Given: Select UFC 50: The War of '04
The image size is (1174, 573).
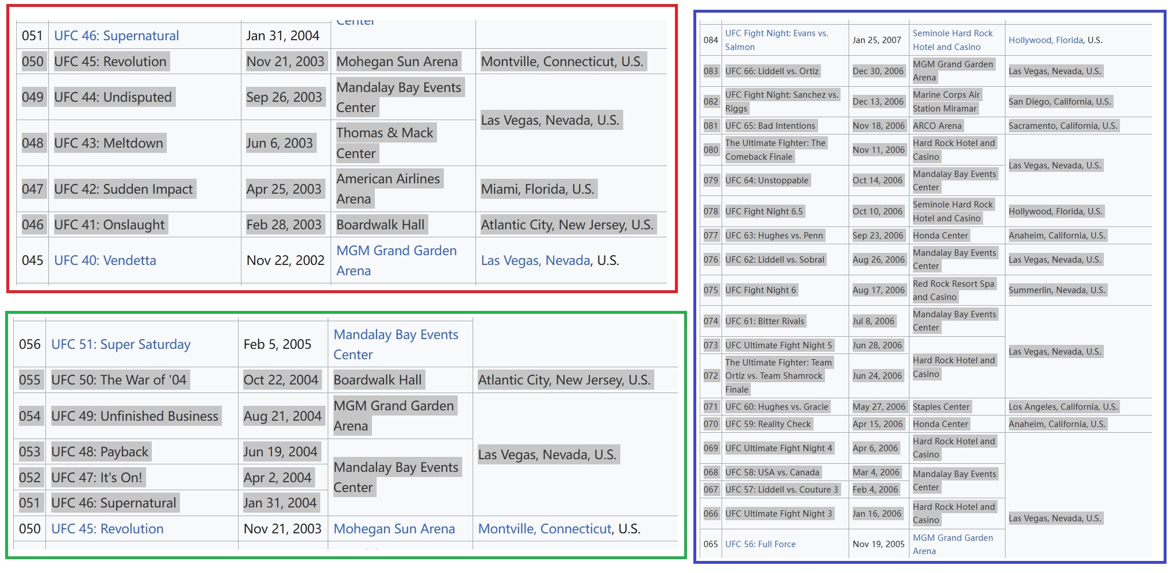Looking at the screenshot, I should point(118,380).
